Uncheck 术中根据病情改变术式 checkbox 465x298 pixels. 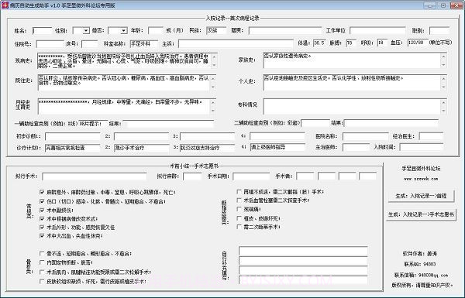42,219
